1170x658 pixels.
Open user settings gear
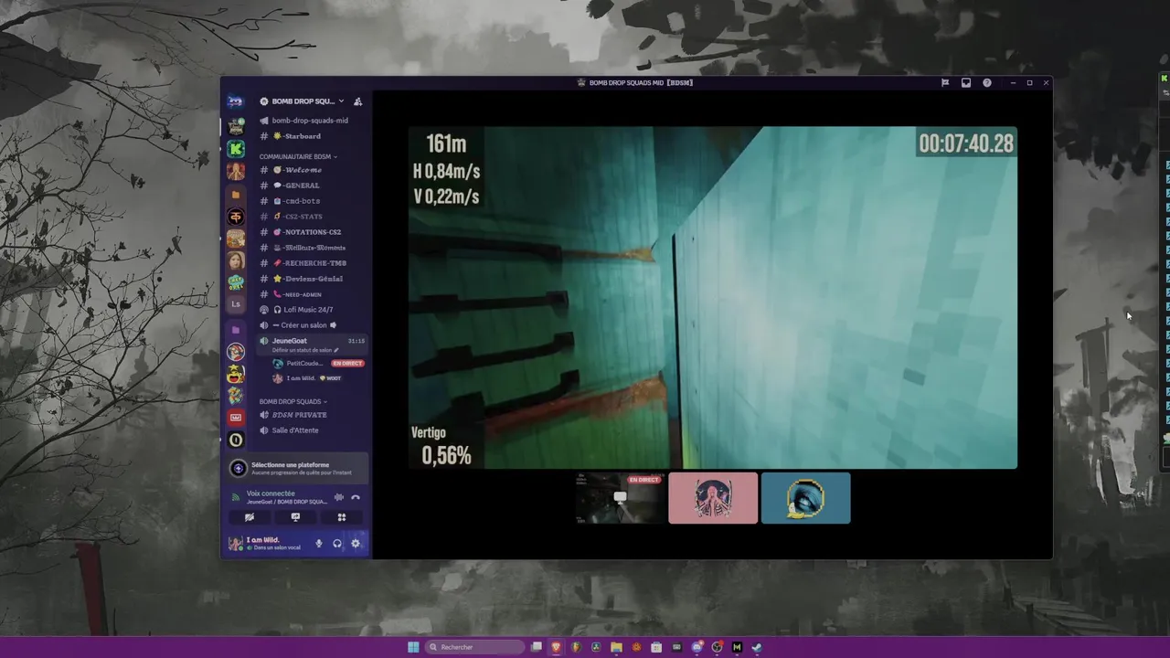356,544
